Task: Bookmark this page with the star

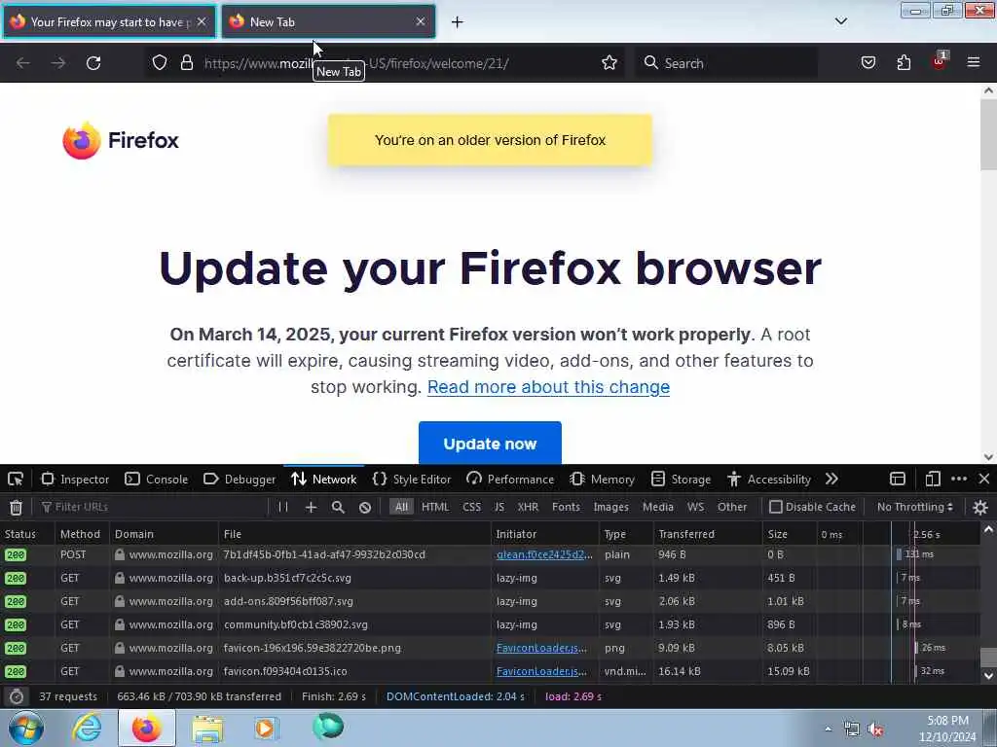Action: coord(609,62)
